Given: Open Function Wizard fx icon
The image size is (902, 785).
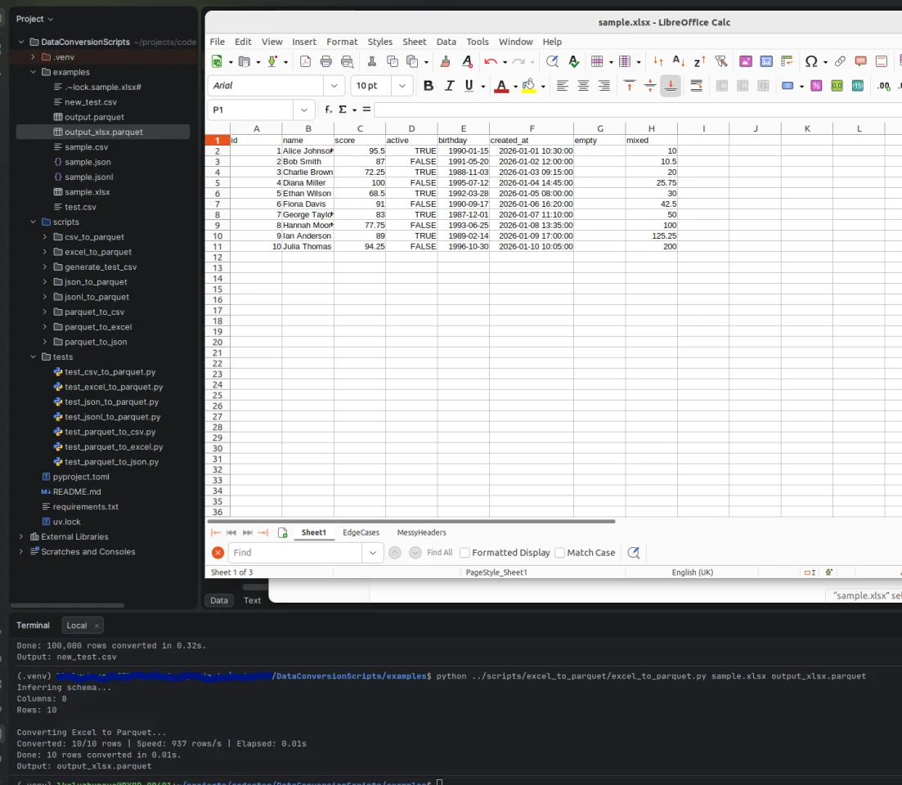Looking at the screenshot, I should click(x=329, y=110).
